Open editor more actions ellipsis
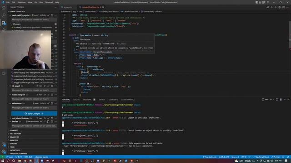291x163 pixels. 287,7
